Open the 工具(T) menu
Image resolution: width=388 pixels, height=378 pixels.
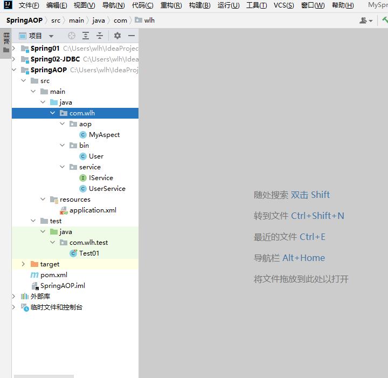257,5
